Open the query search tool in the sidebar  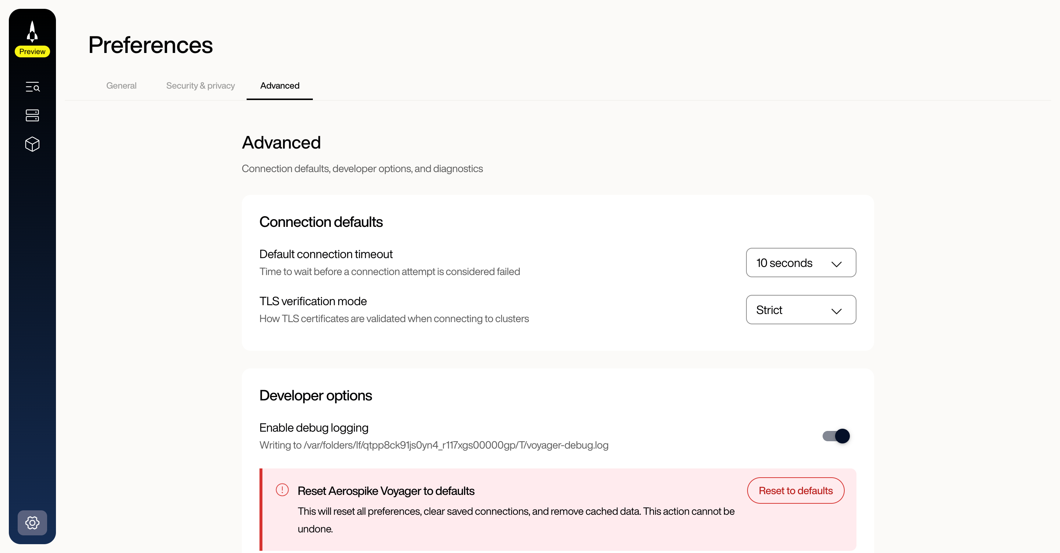tap(32, 87)
